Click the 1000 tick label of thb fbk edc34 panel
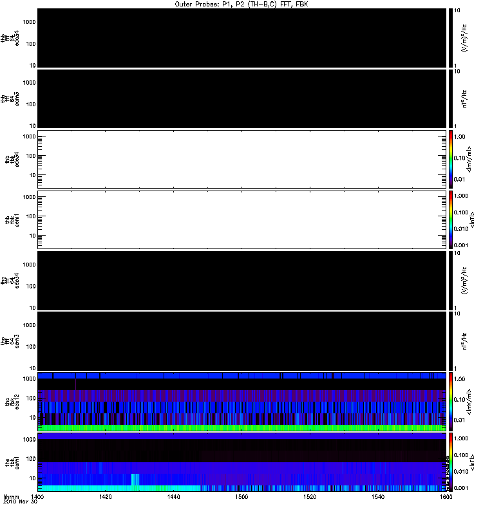 (x=29, y=136)
